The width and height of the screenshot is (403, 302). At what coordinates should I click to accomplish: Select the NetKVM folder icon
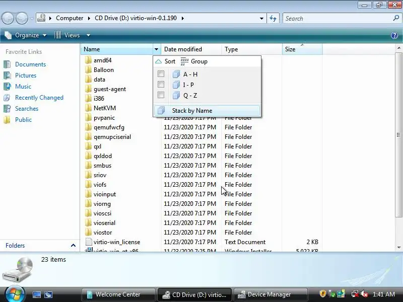point(88,108)
